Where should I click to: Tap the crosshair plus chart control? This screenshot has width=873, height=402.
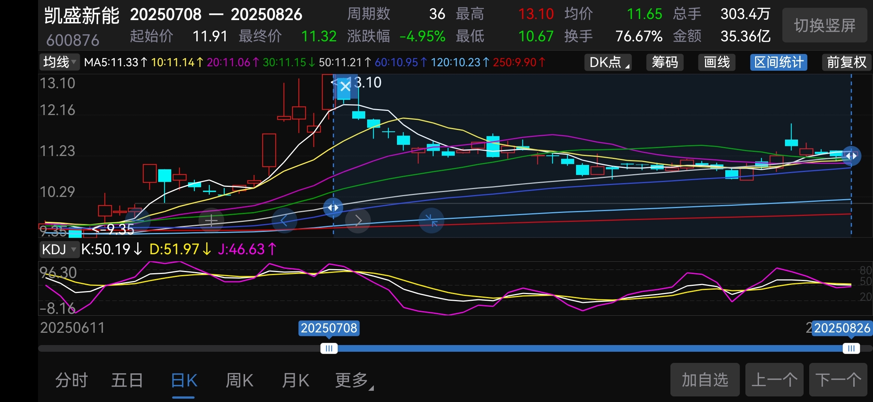(x=211, y=220)
